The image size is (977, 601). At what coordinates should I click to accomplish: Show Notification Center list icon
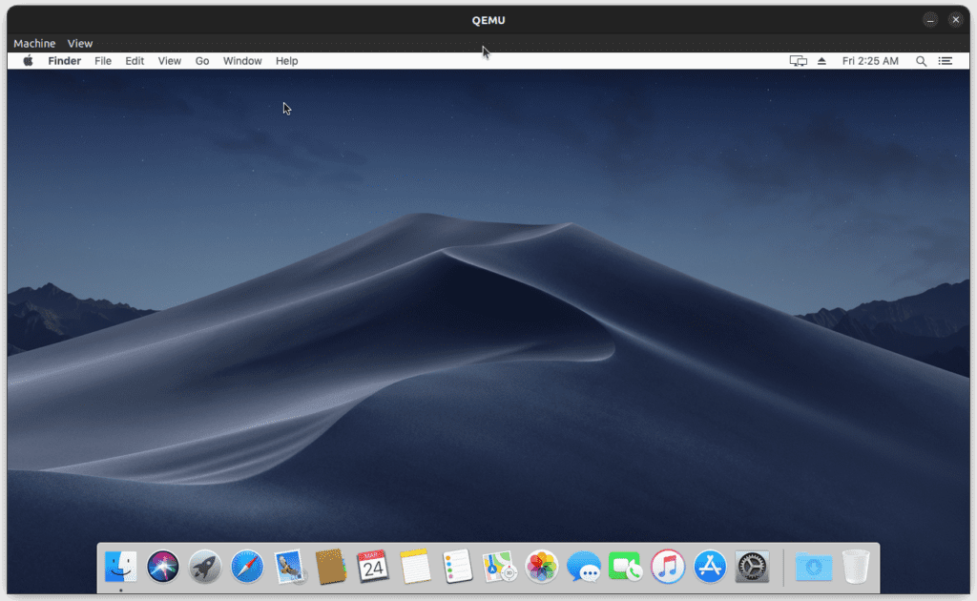pyautogui.click(x=946, y=61)
